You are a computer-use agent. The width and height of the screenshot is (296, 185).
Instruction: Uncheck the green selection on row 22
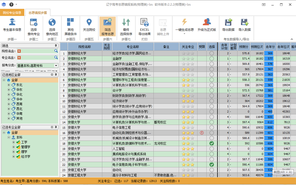tap(211, 165)
